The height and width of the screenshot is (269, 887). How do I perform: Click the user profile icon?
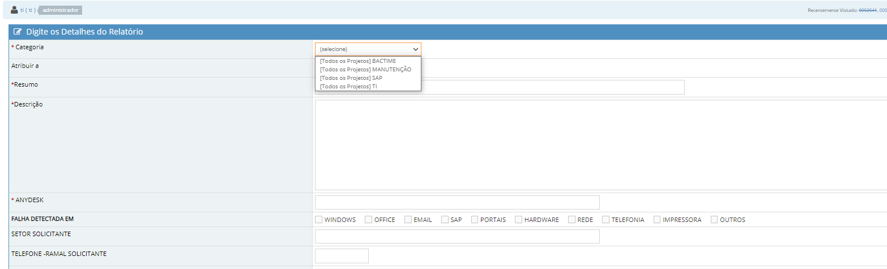pyautogui.click(x=15, y=10)
